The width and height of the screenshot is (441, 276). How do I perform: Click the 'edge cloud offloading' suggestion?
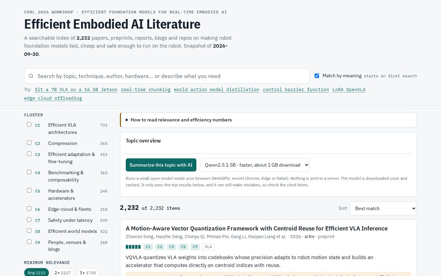pos(53,98)
